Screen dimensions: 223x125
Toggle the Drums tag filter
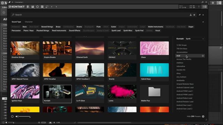point(79,27)
